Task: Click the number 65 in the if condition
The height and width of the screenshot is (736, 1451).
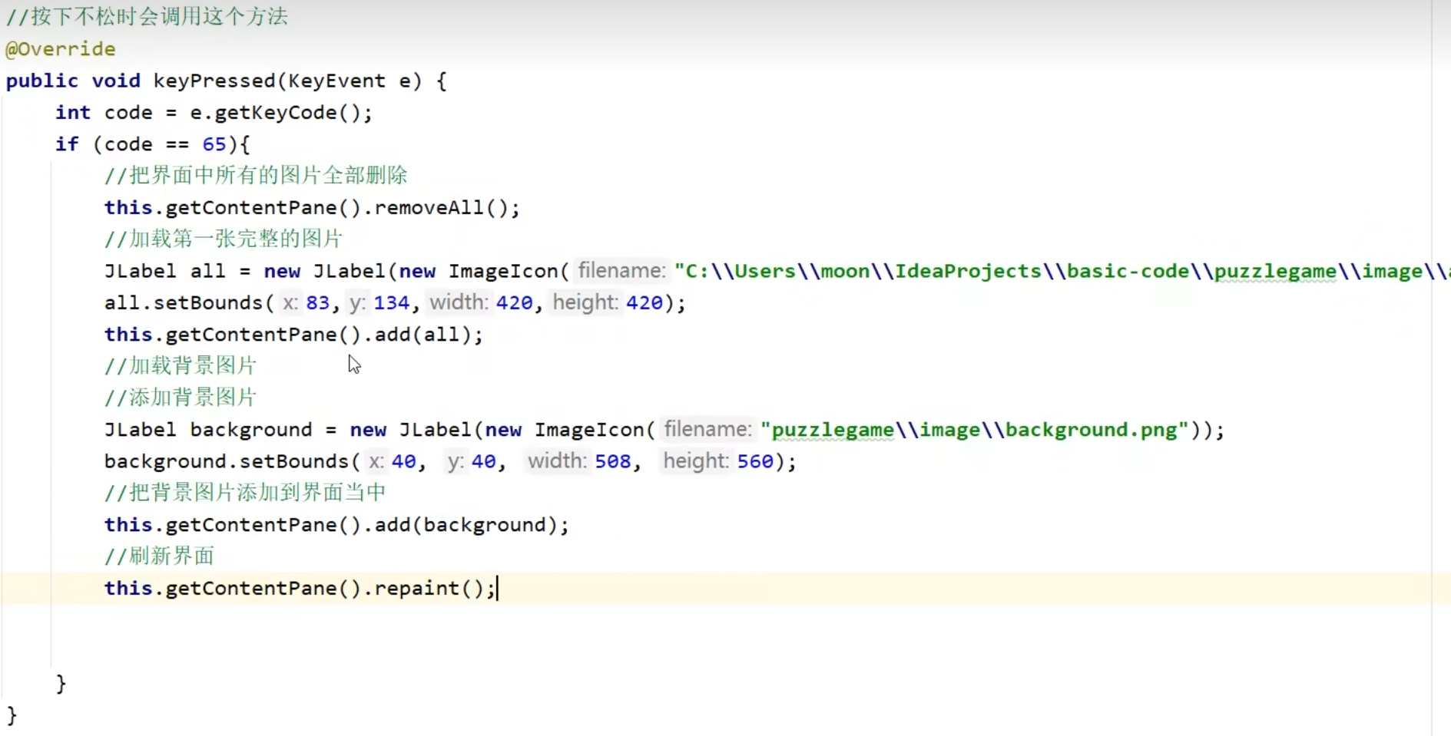Action: click(x=214, y=144)
